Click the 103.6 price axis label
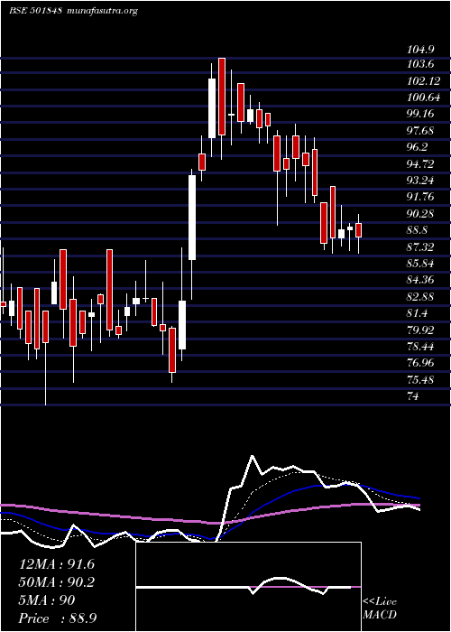Image resolution: width=451 pixels, height=632 pixels. tap(420, 64)
